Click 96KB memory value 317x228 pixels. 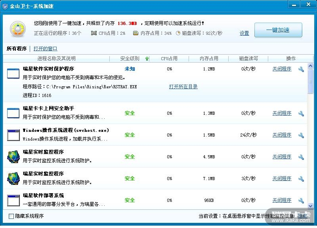209,200
